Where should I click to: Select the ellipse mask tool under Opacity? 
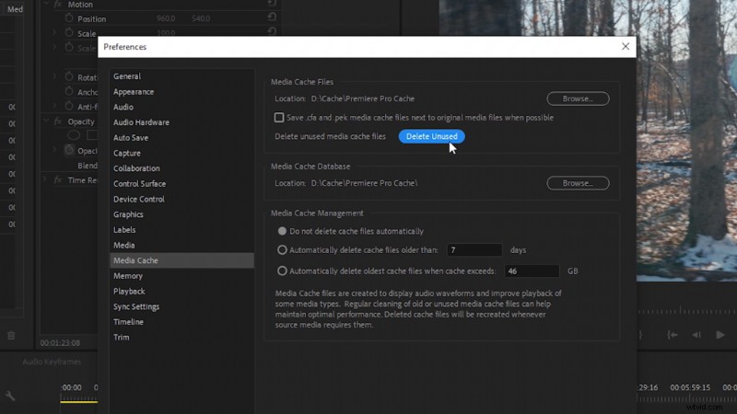point(74,135)
